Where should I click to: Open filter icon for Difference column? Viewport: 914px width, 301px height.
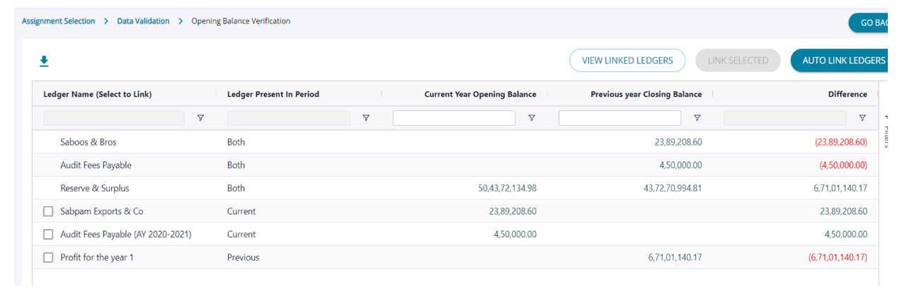(x=862, y=118)
